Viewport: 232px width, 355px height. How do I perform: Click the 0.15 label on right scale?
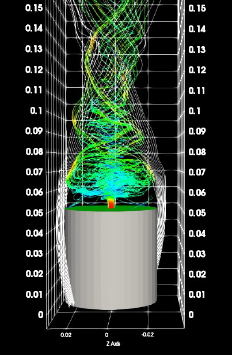[x=197, y=8]
